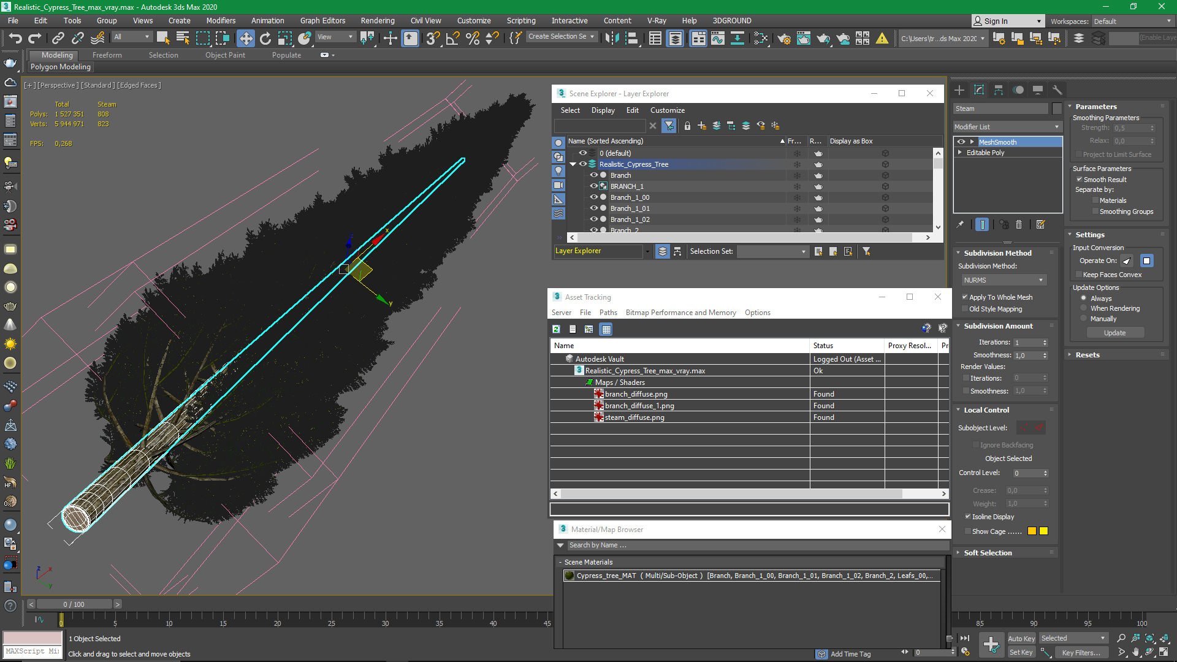This screenshot has height=662, width=1177.
Task: Toggle the Angle Snap icon
Action: click(x=453, y=38)
